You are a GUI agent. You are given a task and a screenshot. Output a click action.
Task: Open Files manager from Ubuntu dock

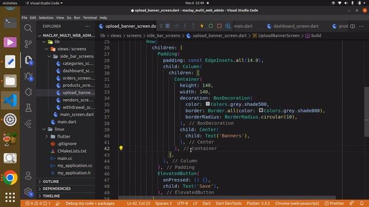(x=10, y=81)
